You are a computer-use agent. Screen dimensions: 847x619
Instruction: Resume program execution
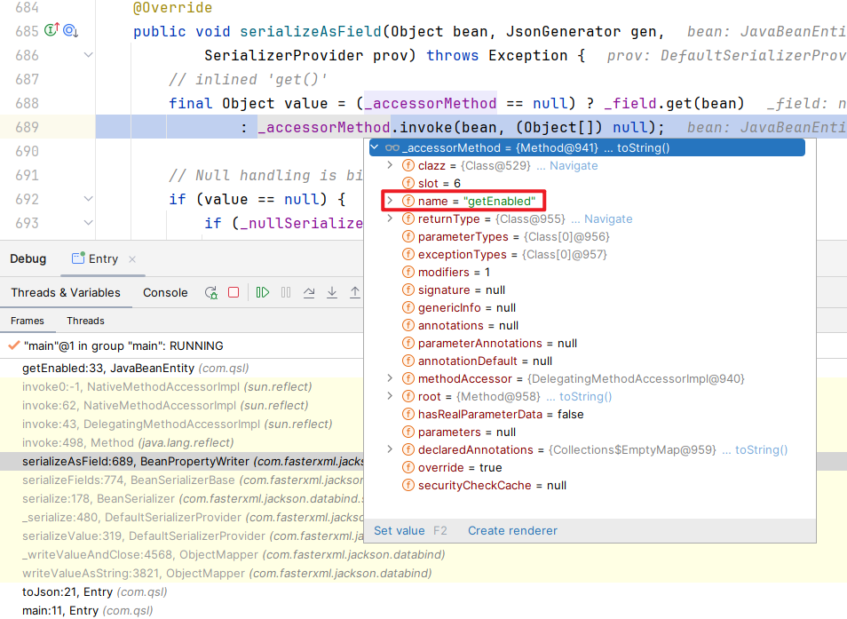(x=263, y=292)
